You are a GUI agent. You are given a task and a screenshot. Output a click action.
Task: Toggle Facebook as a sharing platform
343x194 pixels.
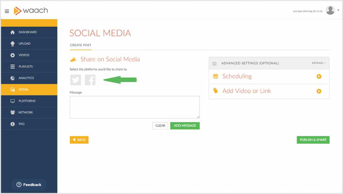[x=90, y=80]
